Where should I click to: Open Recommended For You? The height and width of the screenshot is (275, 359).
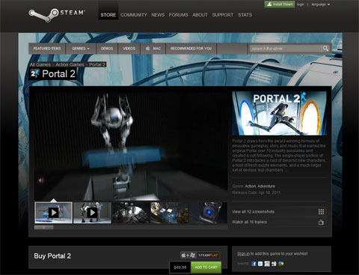pyautogui.click(x=191, y=49)
